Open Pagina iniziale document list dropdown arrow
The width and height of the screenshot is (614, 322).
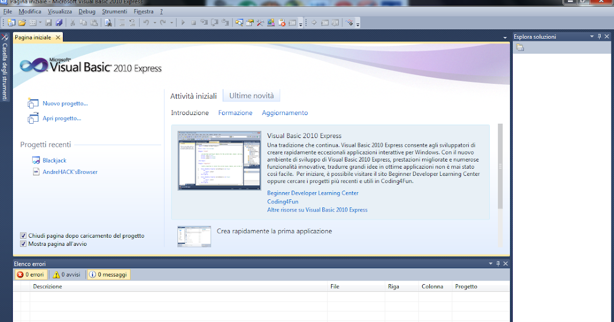tap(504, 37)
